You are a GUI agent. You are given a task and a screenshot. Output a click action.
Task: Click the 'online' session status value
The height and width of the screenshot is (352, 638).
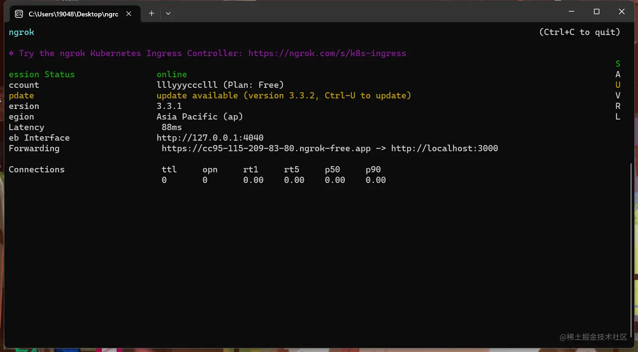[x=172, y=74]
